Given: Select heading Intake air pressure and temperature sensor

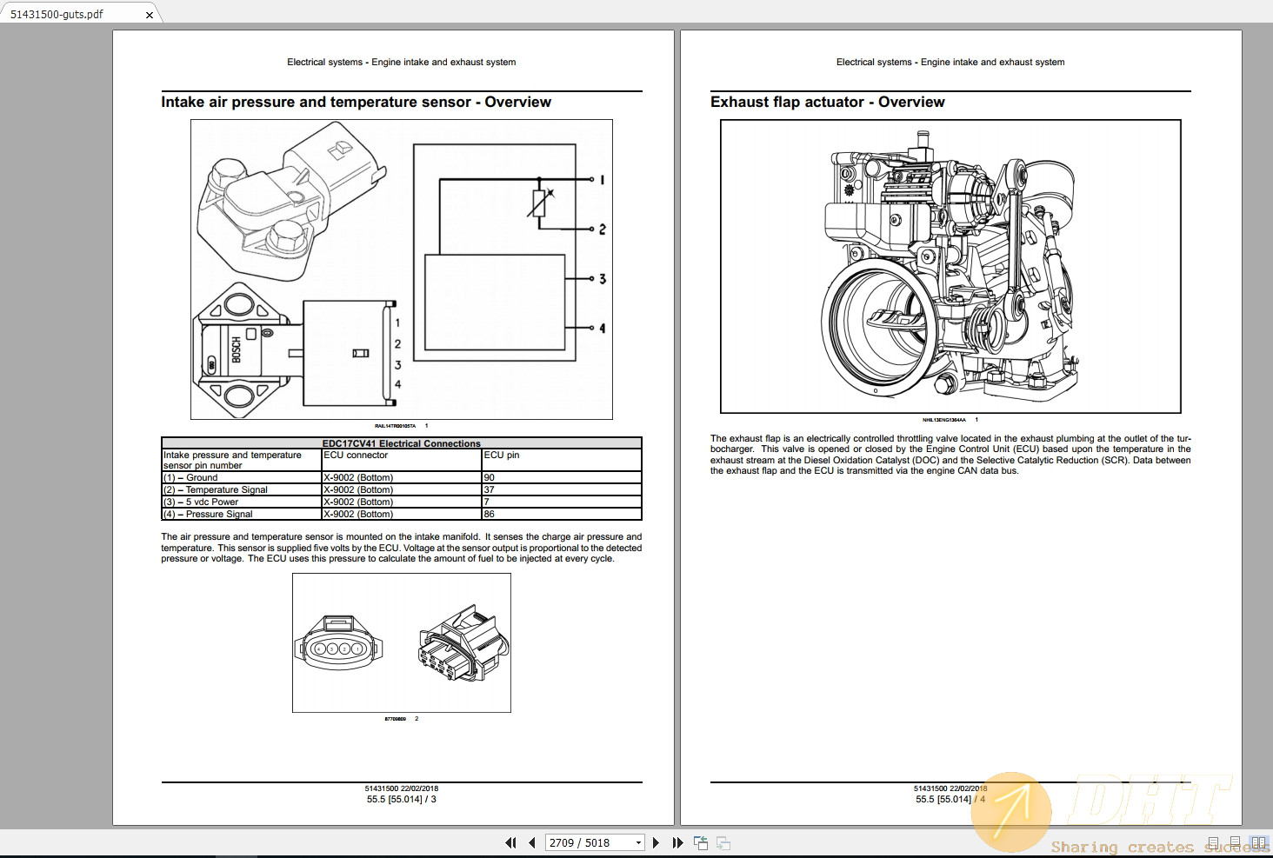Looking at the screenshot, I should (357, 102).
